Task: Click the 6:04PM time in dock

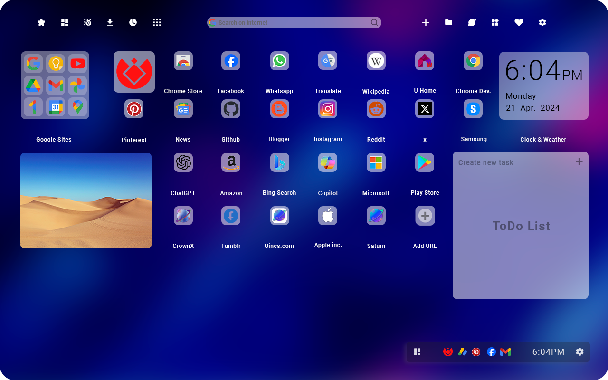Action: 548,352
